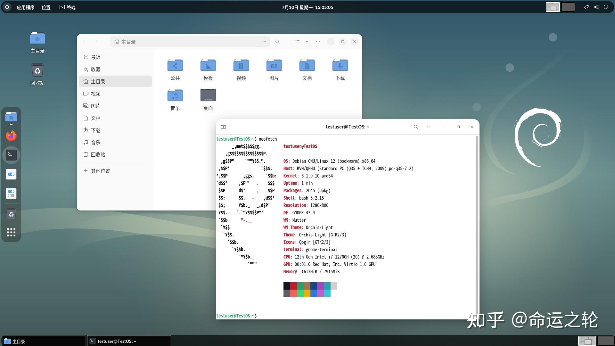Open the three-dot menu in the terminal header

click(x=429, y=127)
